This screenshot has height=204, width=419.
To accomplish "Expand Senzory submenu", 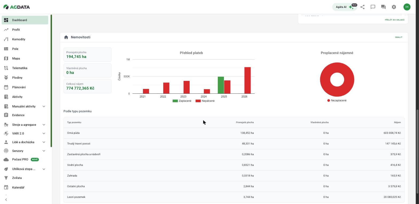I will (x=44, y=151).
